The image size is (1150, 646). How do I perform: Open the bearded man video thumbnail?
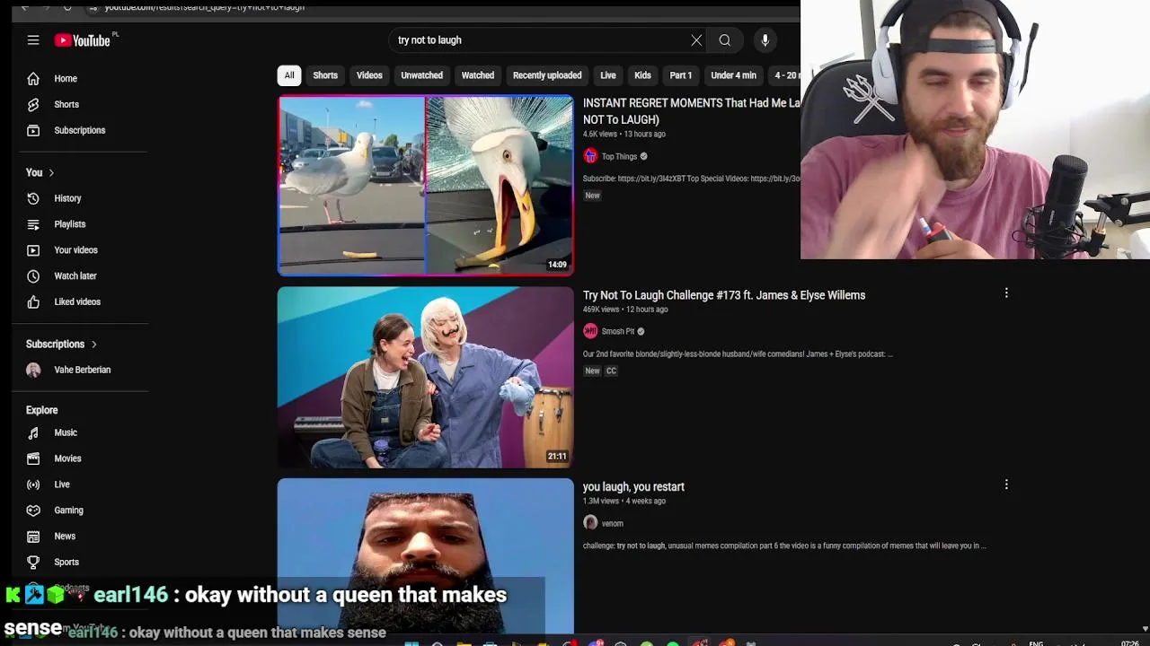click(x=426, y=556)
